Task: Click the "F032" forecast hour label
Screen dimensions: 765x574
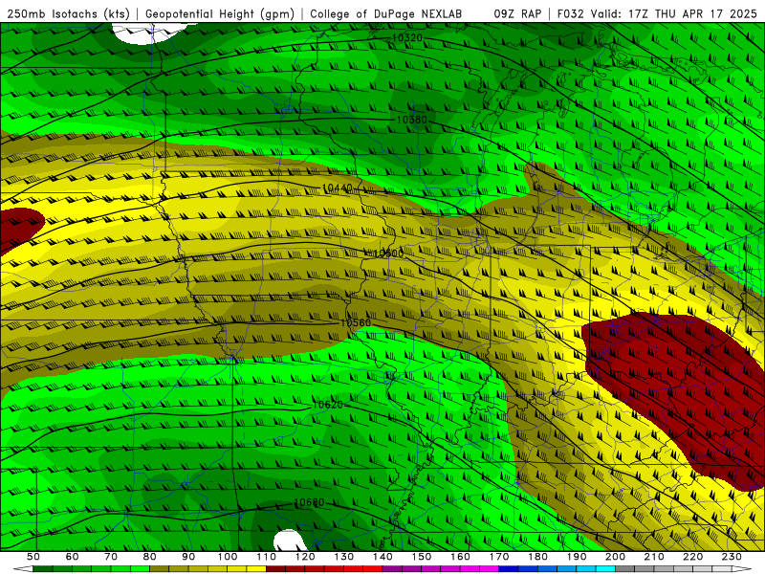Action: click(571, 13)
